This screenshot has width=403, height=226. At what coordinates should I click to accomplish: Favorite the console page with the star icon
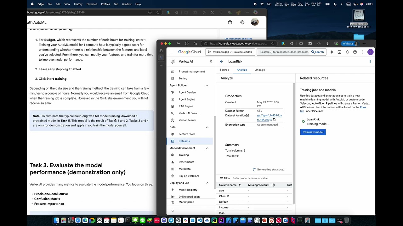pos(273,44)
